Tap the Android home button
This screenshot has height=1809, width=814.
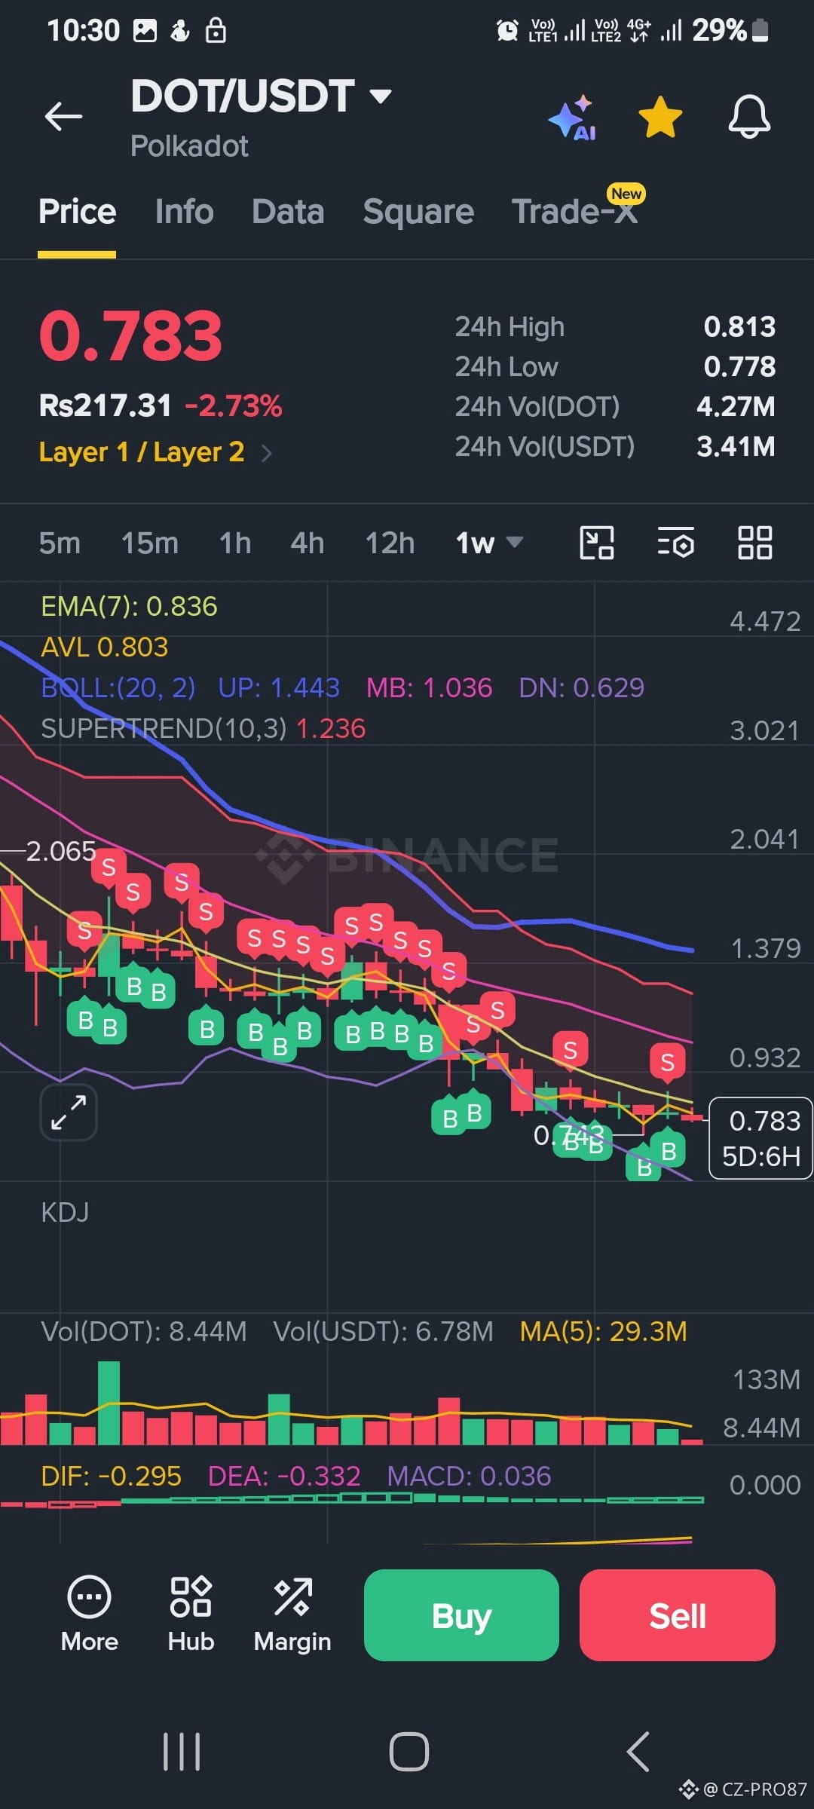pyautogui.click(x=409, y=1751)
